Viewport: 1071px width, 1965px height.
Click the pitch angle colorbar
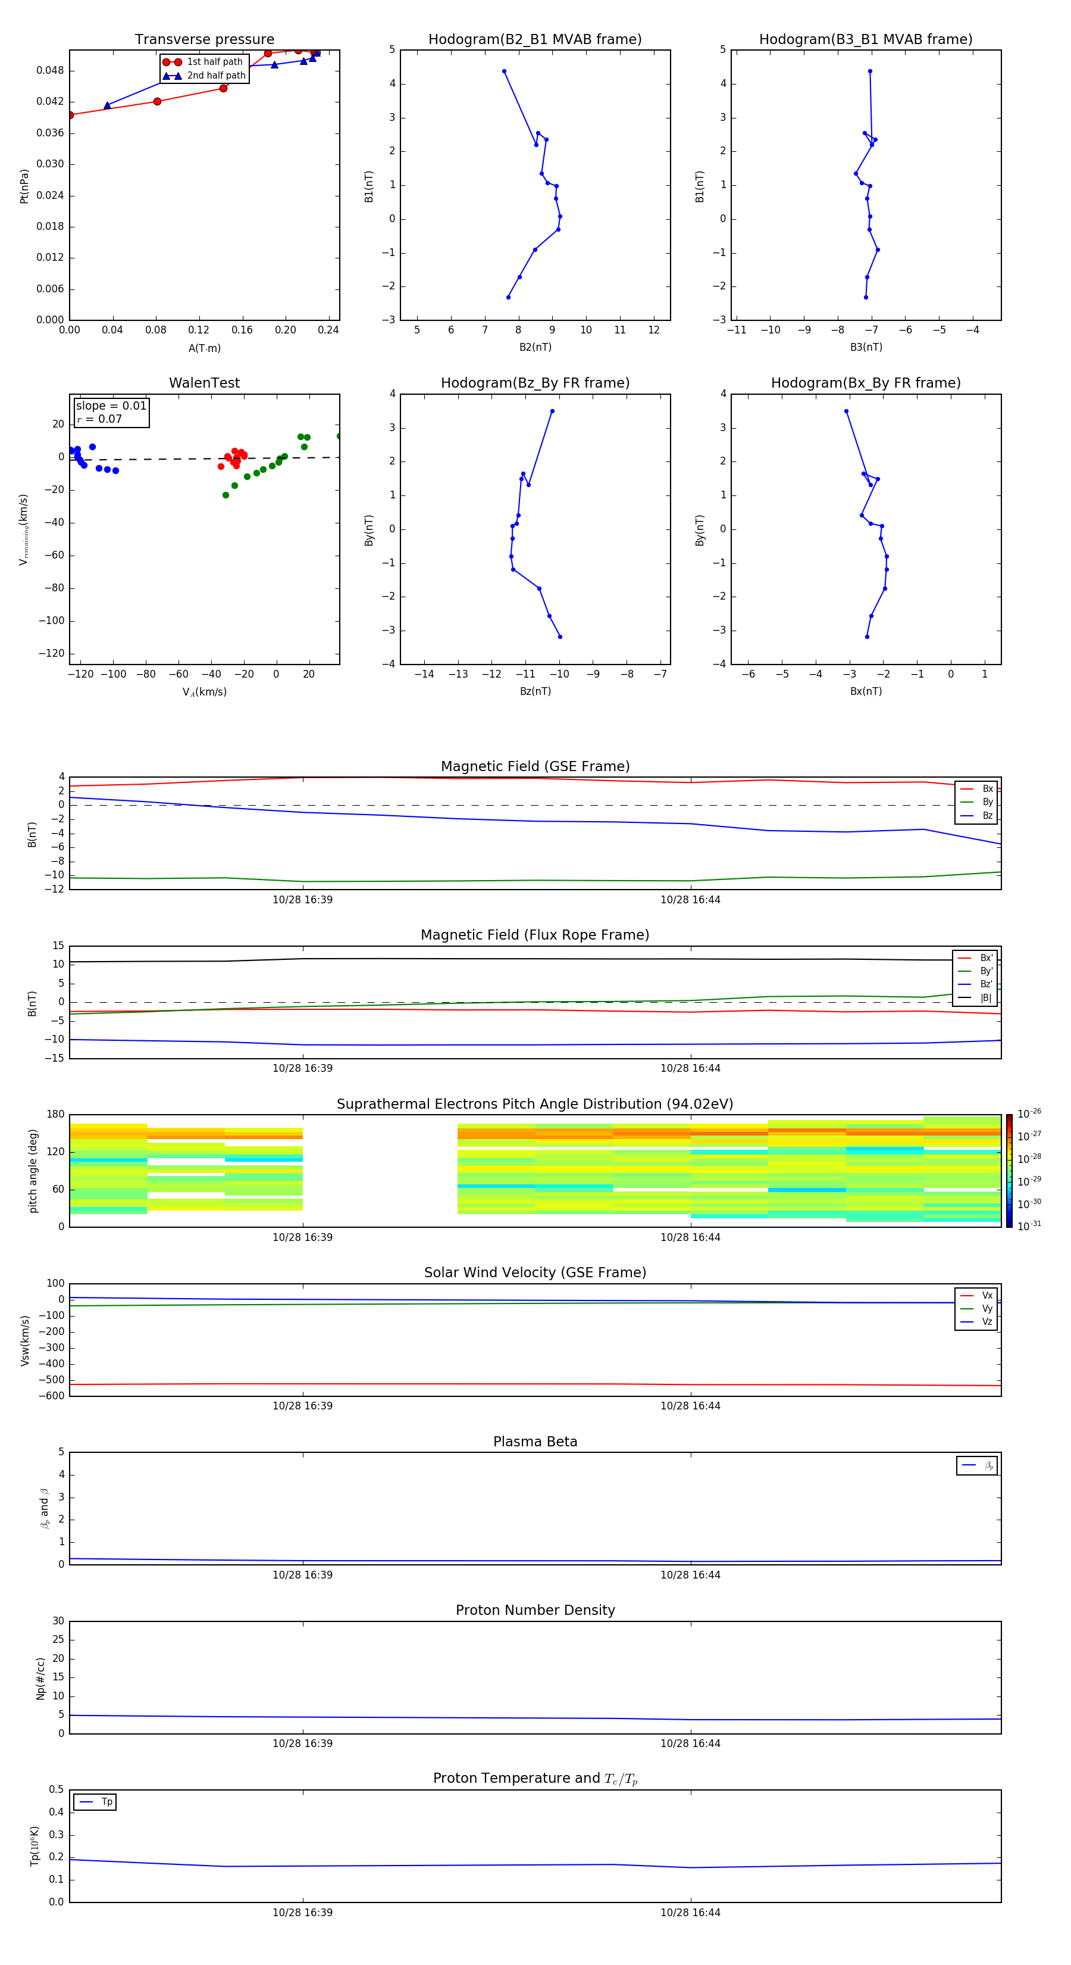1009,1171
